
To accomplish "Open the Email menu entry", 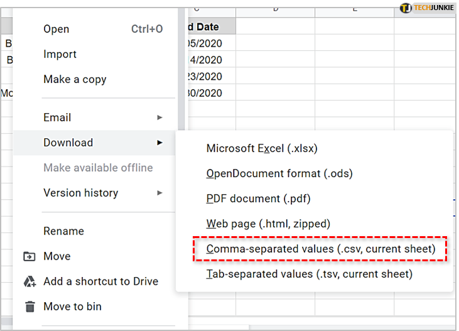I will click(57, 117).
